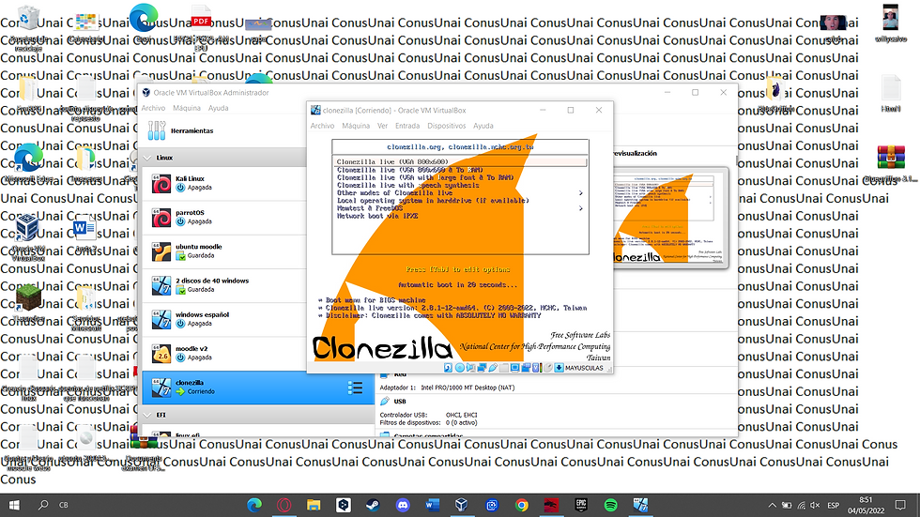The width and height of the screenshot is (920, 517).
Task: Click the keyboard capture arrow icon in VM status bar
Action: click(560, 368)
